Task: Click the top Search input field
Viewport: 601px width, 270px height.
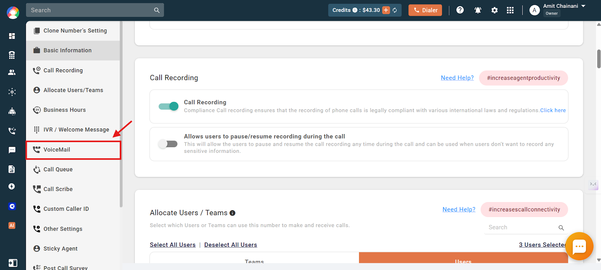Action: pos(95,10)
